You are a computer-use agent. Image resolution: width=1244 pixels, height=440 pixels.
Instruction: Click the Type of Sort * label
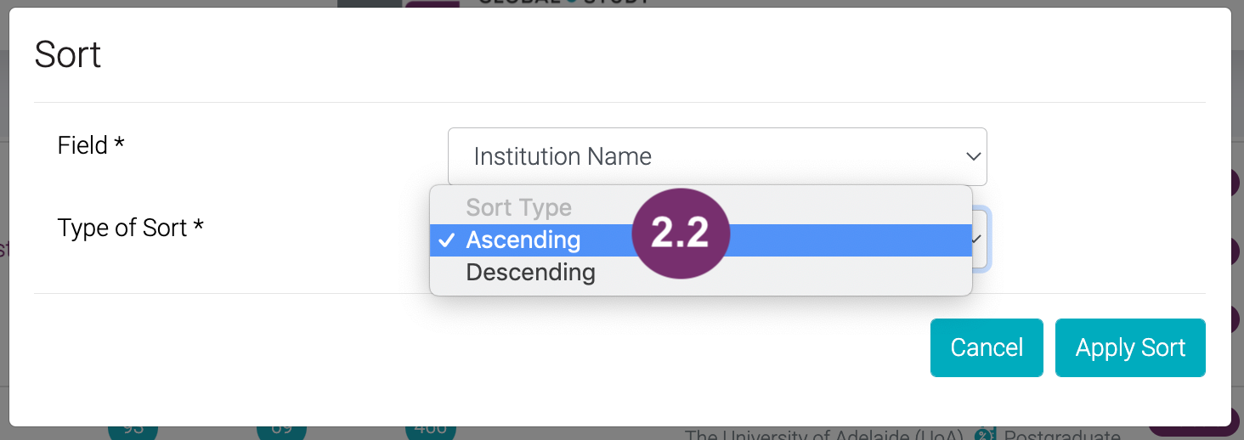(130, 228)
